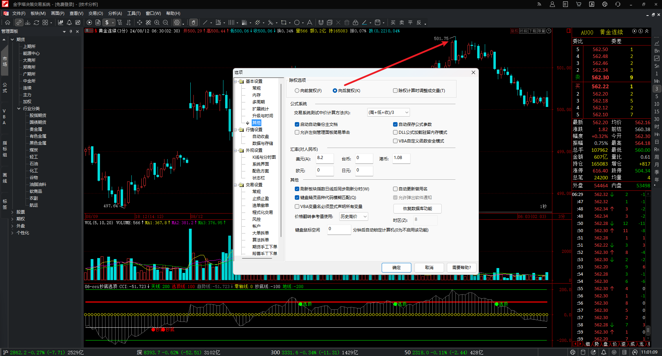This screenshot has width=662, height=356.
Task: Open the 历史高价 price reference dropdown
Action: pyautogui.click(x=354, y=217)
